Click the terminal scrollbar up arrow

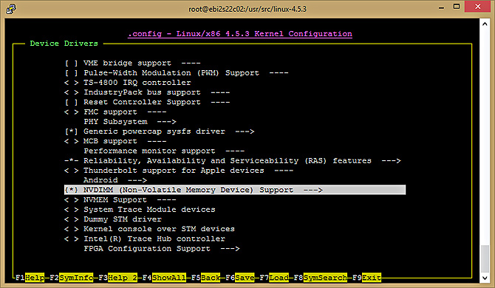coord(485,24)
